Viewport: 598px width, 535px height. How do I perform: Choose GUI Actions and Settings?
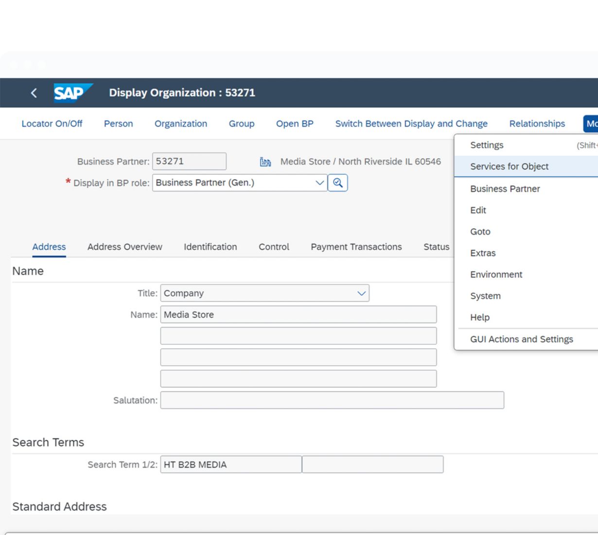tap(521, 339)
